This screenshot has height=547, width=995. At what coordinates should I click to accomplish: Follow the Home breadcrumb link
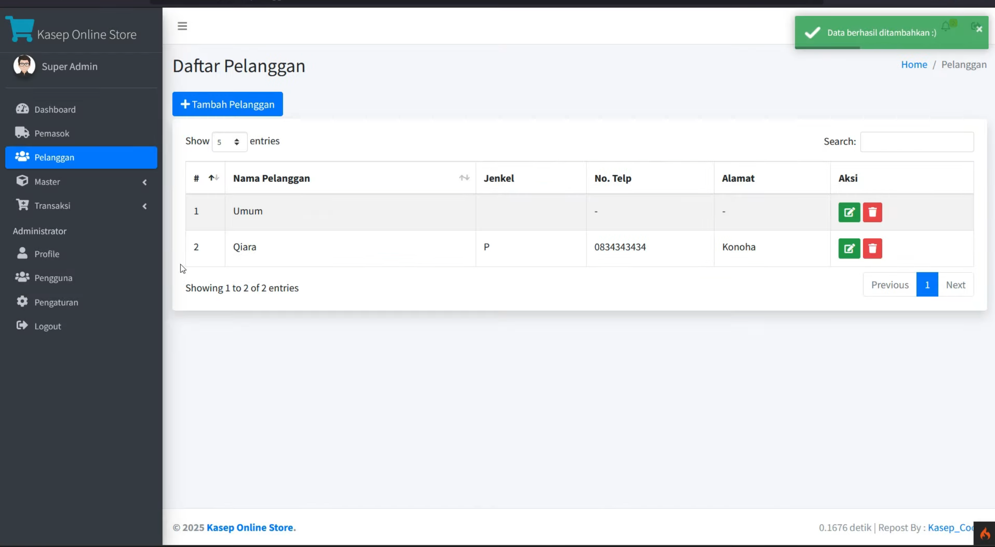coord(914,64)
